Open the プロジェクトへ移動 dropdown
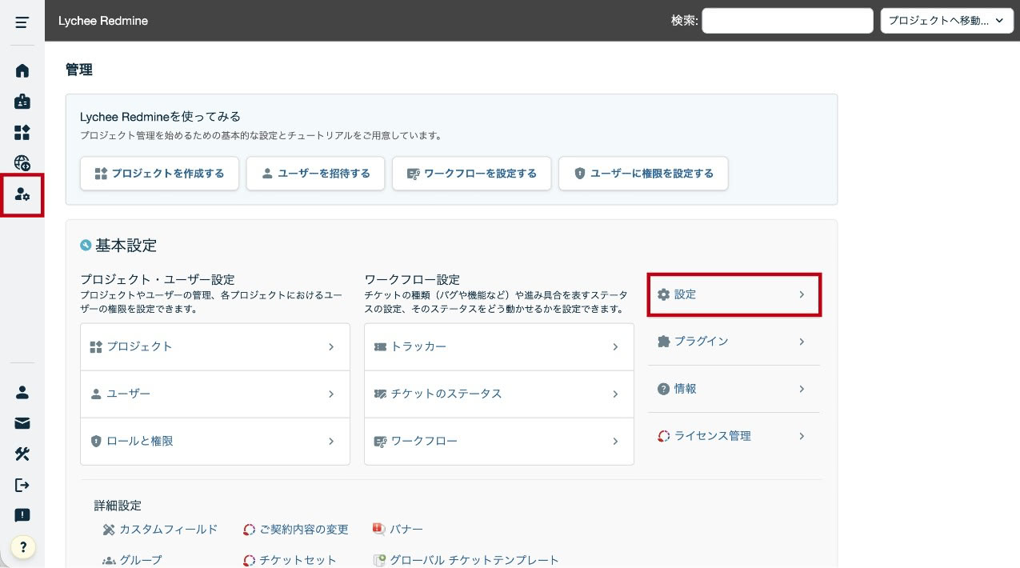Viewport: 1020px width, 568px height. [x=946, y=21]
